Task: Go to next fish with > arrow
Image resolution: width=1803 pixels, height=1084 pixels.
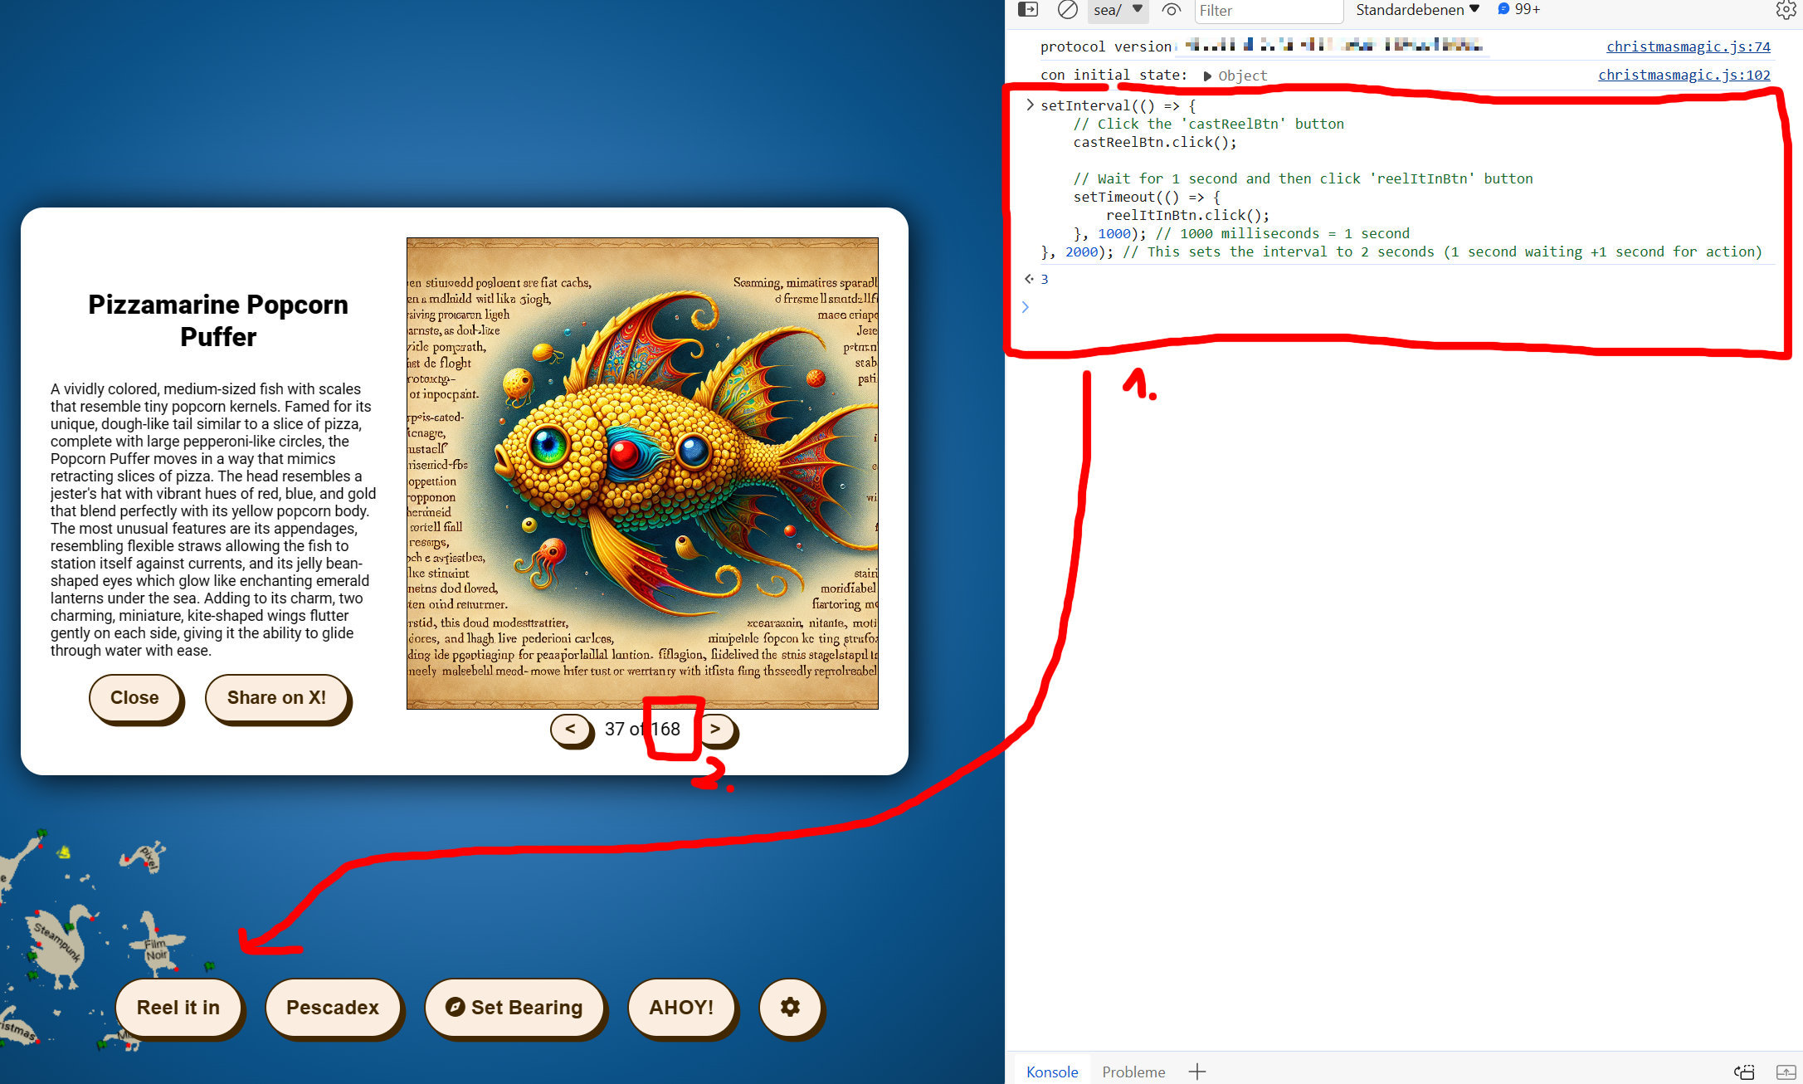Action: coord(715,729)
